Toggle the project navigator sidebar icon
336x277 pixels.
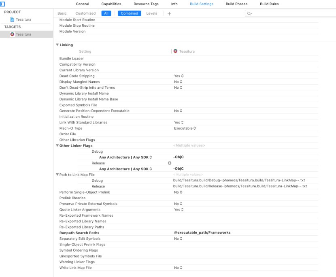click(2, 4)
